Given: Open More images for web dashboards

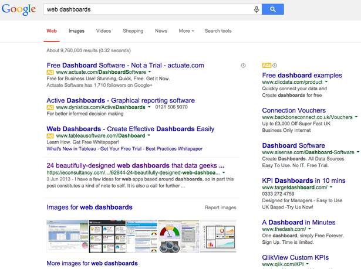Looking at the screenshot, I should (92, 263).
